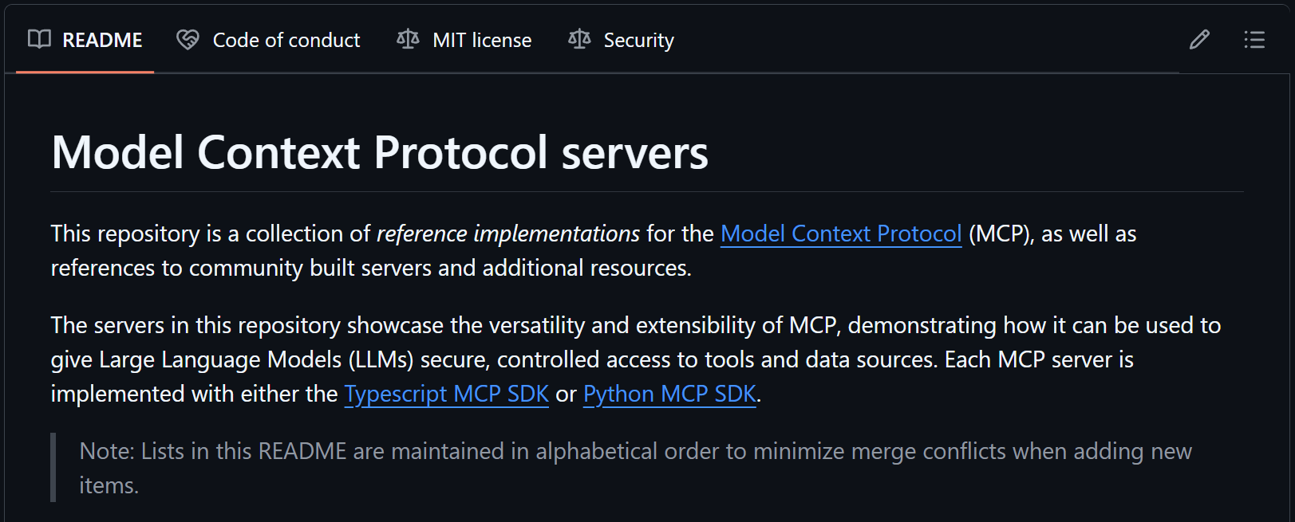Switch to the README tab label
This screenshot has width=1295, height=522.
[x=102, y=40]
